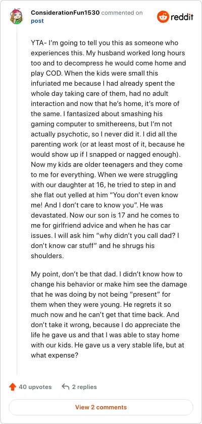Click the line mentioning "play COD"

(x=94, y=73)
